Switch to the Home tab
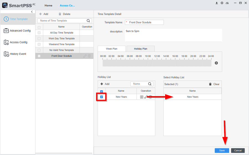The width and height of the screenshot is (249, 155). click(48, 6)
